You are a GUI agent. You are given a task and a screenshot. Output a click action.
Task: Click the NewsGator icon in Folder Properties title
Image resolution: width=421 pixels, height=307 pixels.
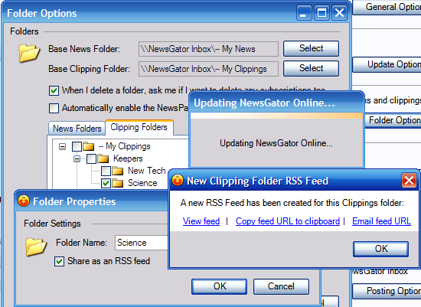(x=24, y=201)
